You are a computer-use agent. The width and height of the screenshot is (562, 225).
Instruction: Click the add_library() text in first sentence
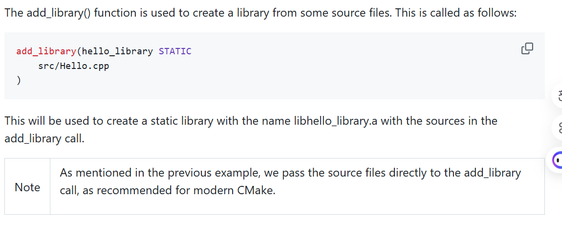59,14
